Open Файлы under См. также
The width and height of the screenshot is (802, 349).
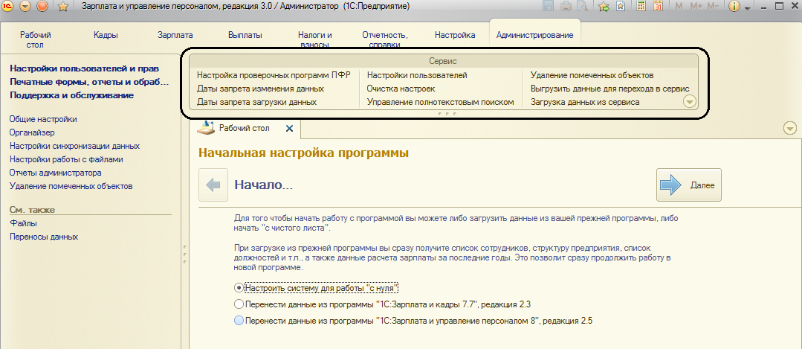24,224
